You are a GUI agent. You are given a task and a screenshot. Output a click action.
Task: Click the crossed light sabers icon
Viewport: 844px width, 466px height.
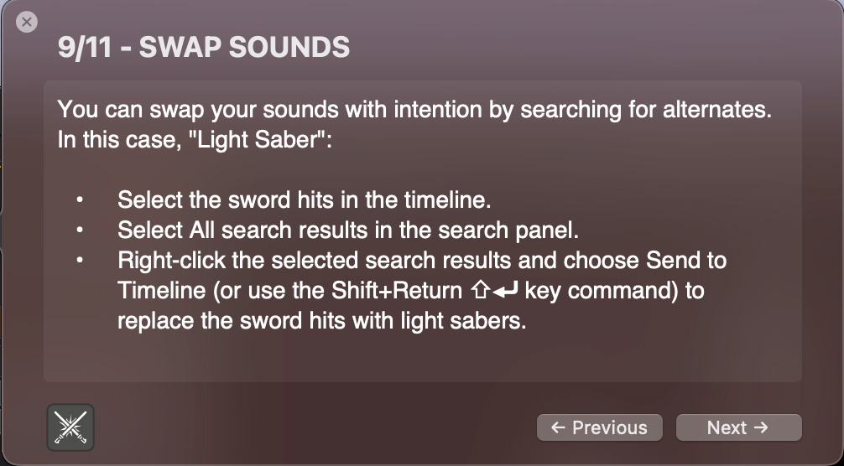70,427
